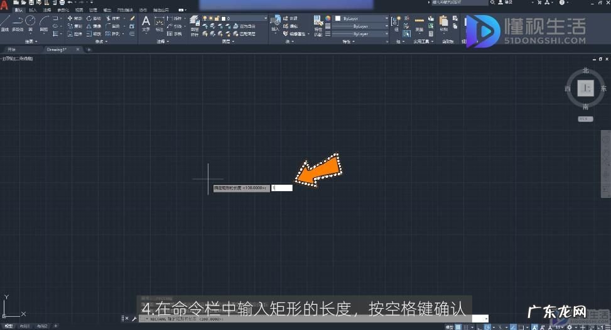Click the Array (阵列) tool
Viewport: 611px width, 330px height.
pos(114,34)
